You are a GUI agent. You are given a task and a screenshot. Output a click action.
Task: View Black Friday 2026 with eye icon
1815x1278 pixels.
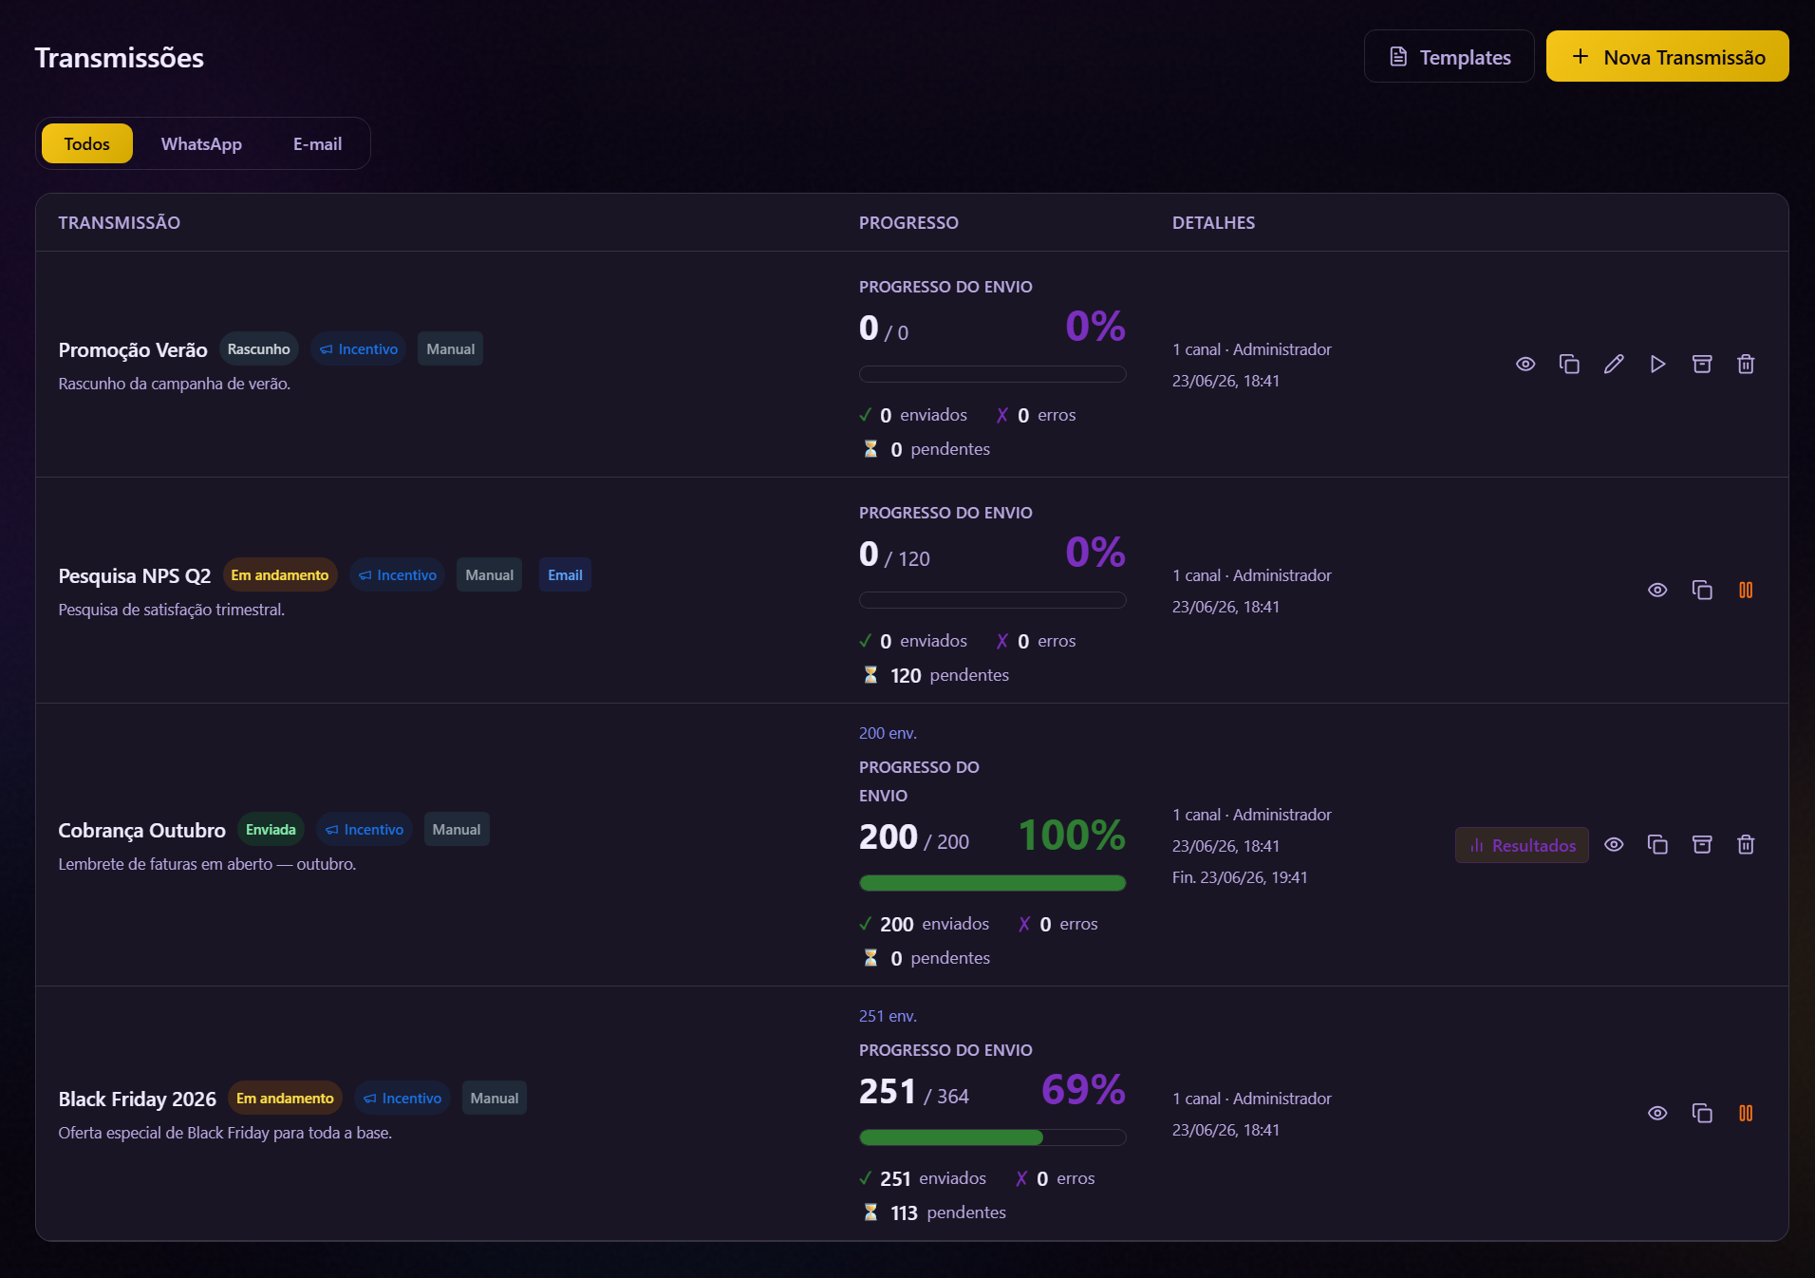coord(1657,1114)
